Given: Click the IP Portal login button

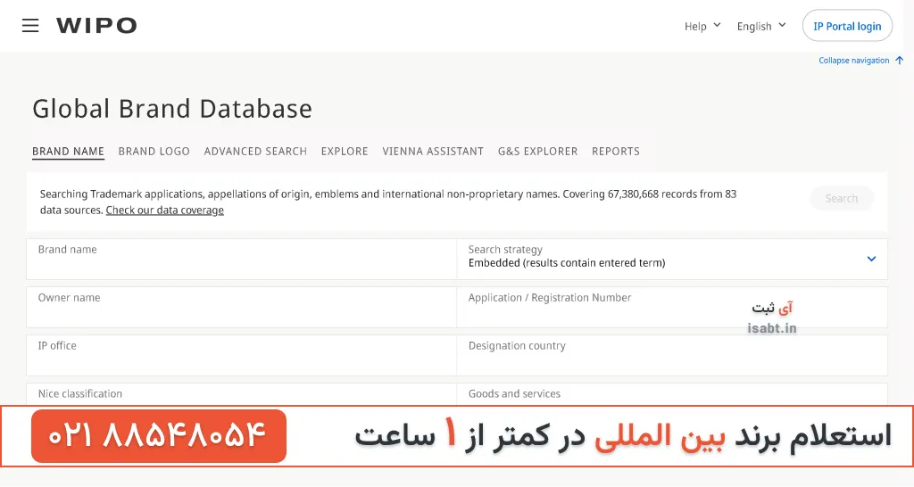Looking at the screenshot, I should tap(847, 26).
